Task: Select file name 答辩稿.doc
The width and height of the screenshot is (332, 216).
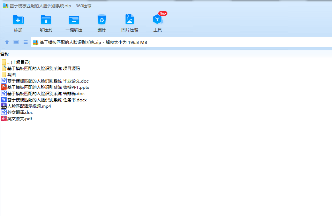Action: coord(46,93)
